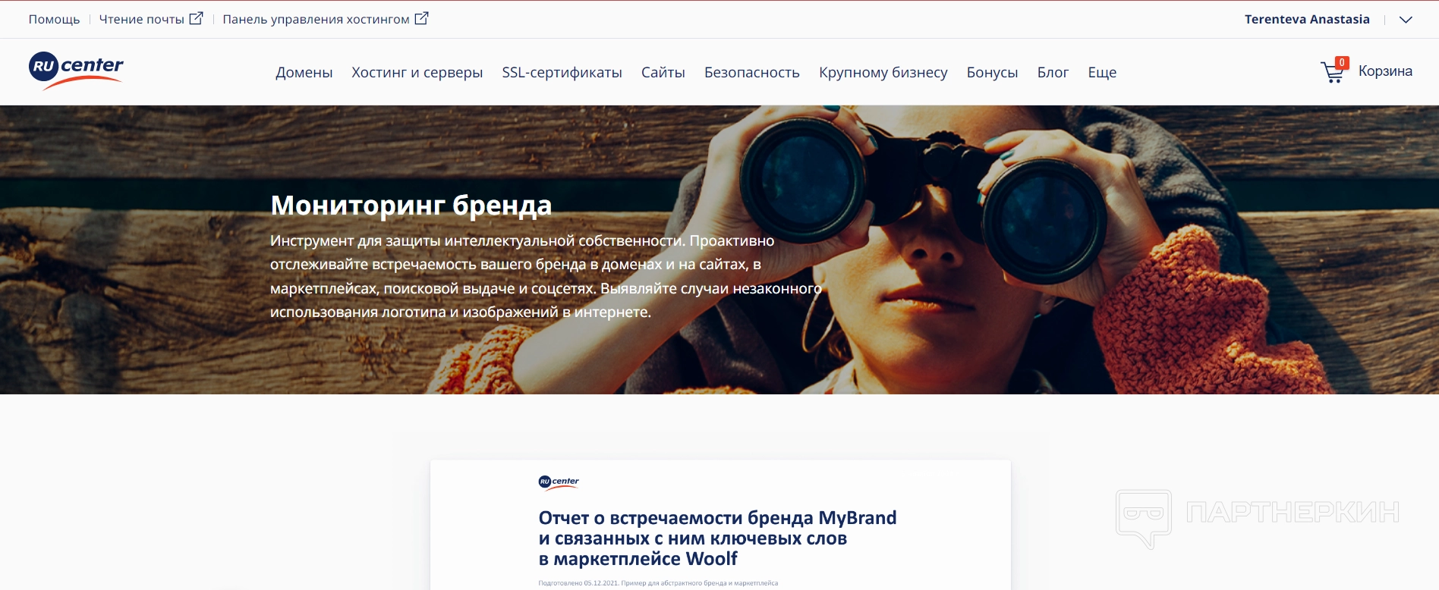Click the RU-CENTER logo in header
Screen dimensions: 1439x590
coord(76,71)
